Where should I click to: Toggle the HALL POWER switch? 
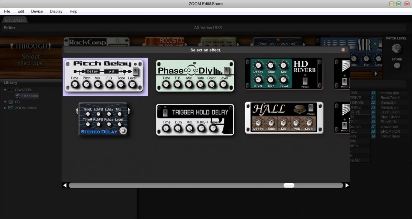(311, 108)
